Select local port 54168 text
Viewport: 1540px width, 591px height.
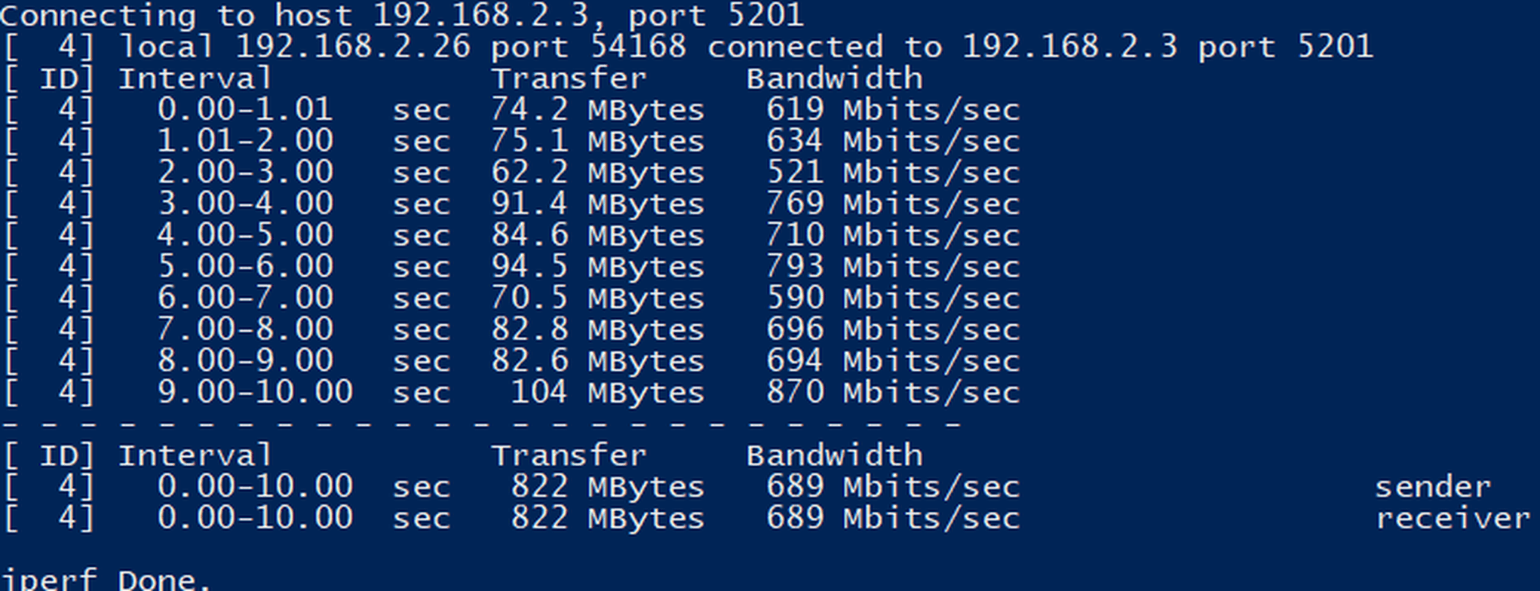[588, 47]
